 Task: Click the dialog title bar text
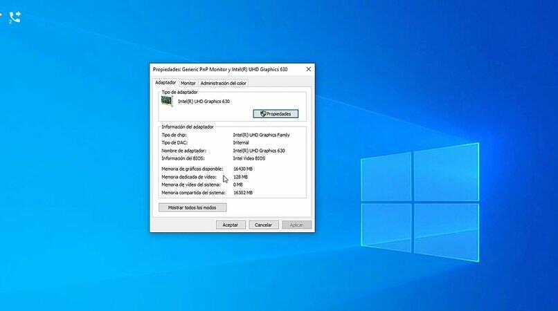[x=220, y=70]
